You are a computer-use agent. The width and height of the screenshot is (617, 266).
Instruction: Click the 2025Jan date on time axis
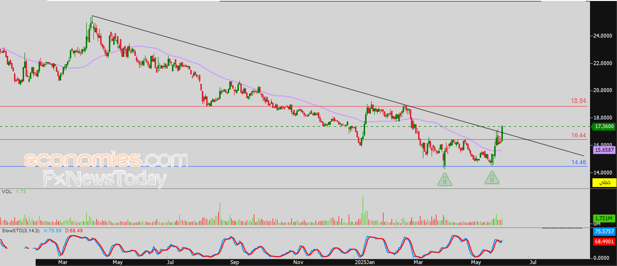click(364, 263)
